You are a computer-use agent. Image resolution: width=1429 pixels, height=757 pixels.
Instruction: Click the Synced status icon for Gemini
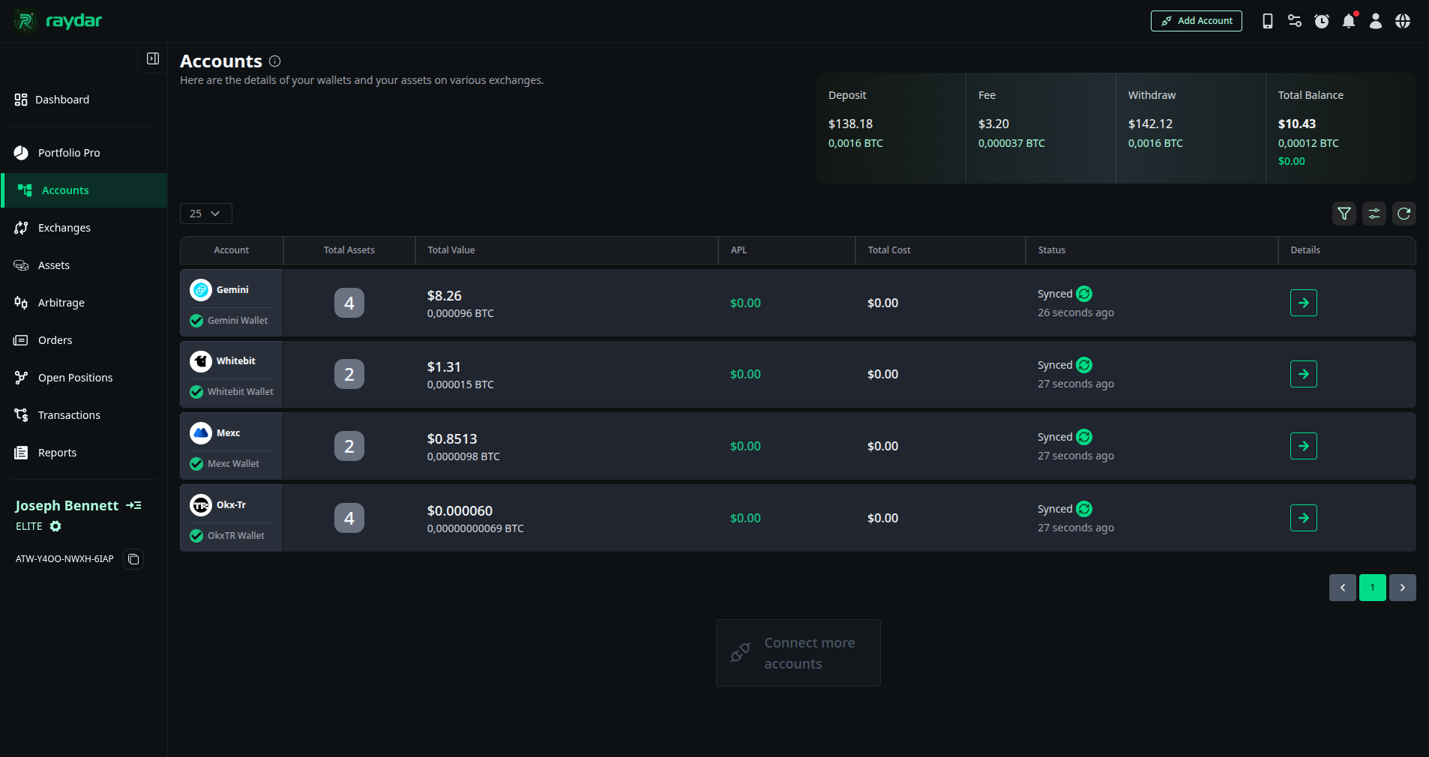pyautogui.click(x=1083, y=294)
